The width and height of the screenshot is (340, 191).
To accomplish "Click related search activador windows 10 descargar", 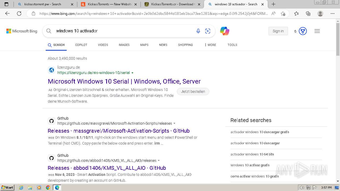I will coord(255,143).
